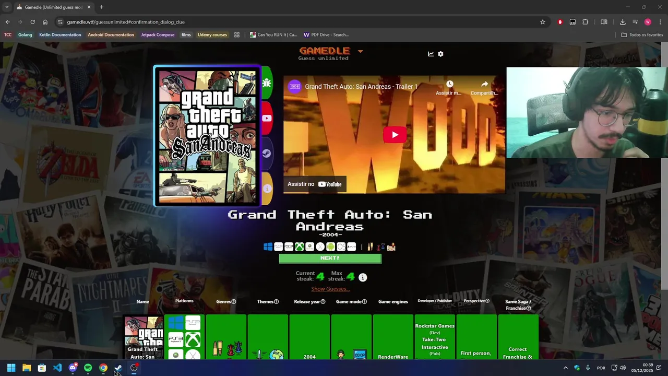Viewport: 668px width, 376px height.
Task: Play the San Andreas trailer video
Action: pyautogui.click(x=395, y=135)
